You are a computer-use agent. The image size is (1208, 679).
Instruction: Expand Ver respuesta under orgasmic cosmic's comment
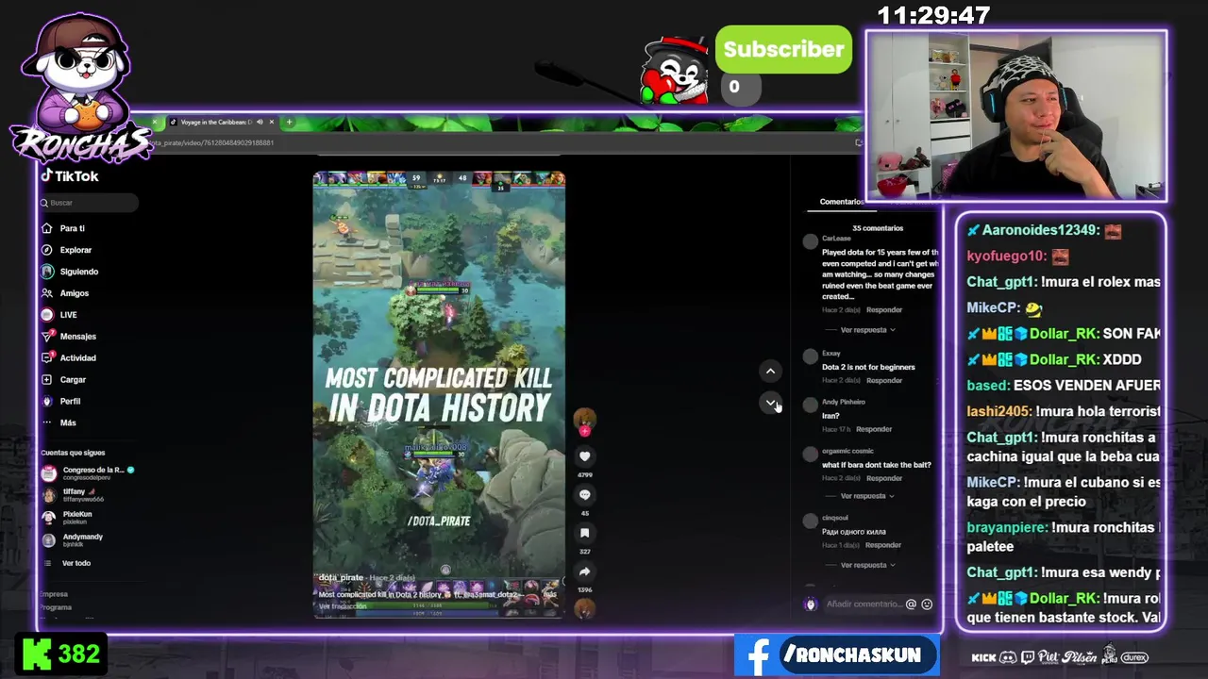(x=867, y=496)
